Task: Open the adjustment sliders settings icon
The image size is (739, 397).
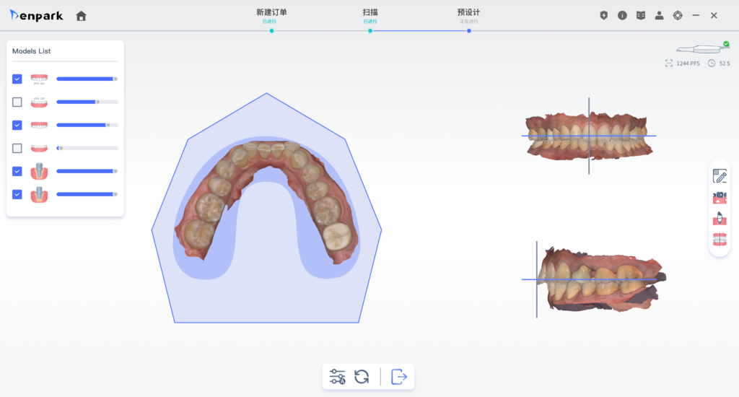Action: click(337, 377)
